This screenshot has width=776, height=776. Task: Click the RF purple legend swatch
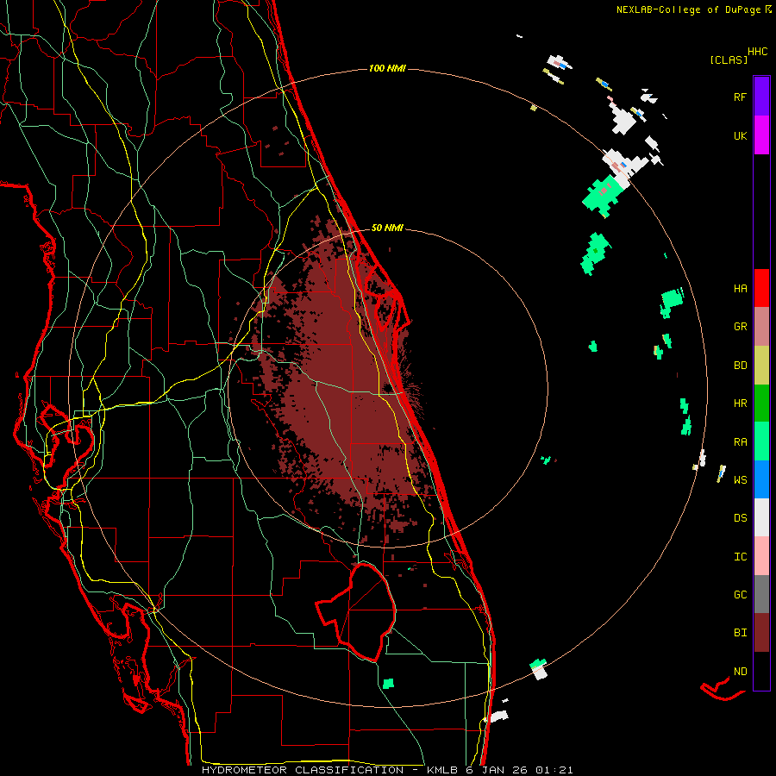pyautogui.click(x=761, y=96)
